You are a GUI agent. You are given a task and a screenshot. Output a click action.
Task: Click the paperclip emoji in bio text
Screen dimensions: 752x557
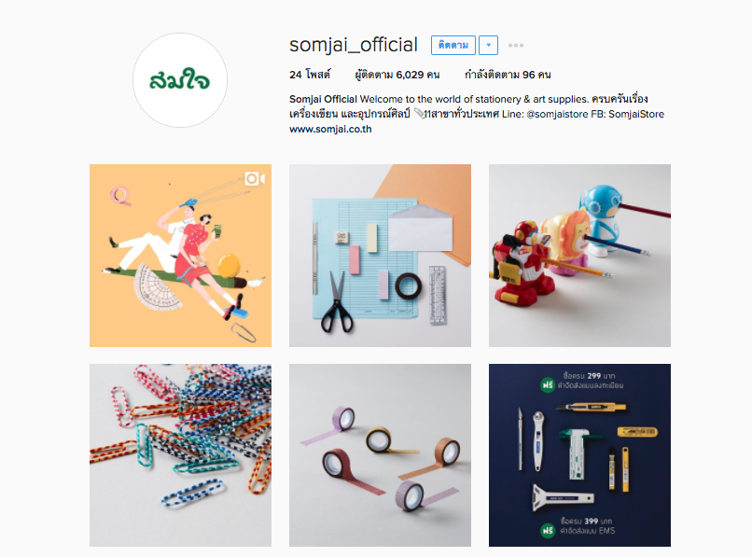pos(419,114)
